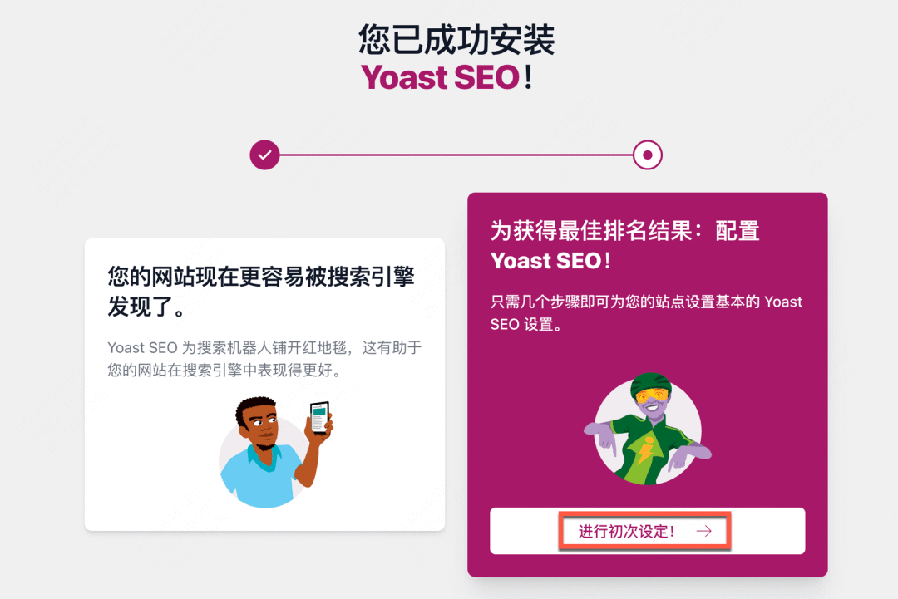Click the 只需几个步骤 description in magenta card
The height and width of the screenshot is (599, 898).
click(x=646, y=313)
